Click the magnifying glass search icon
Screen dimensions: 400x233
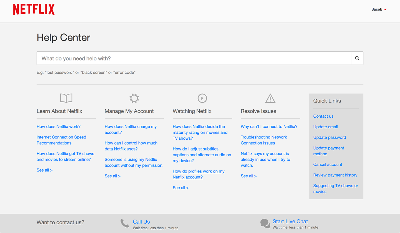(x=357, y=58)
